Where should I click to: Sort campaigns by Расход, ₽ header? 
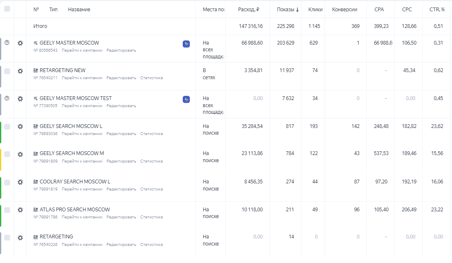[249, 10]
